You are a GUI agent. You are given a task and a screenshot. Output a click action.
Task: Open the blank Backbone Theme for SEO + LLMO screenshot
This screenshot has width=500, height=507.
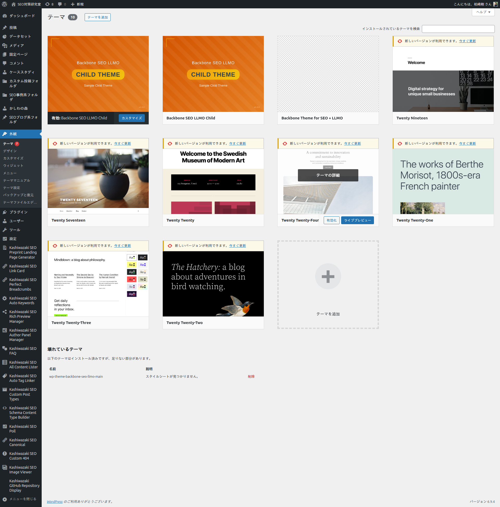(328, 74)
